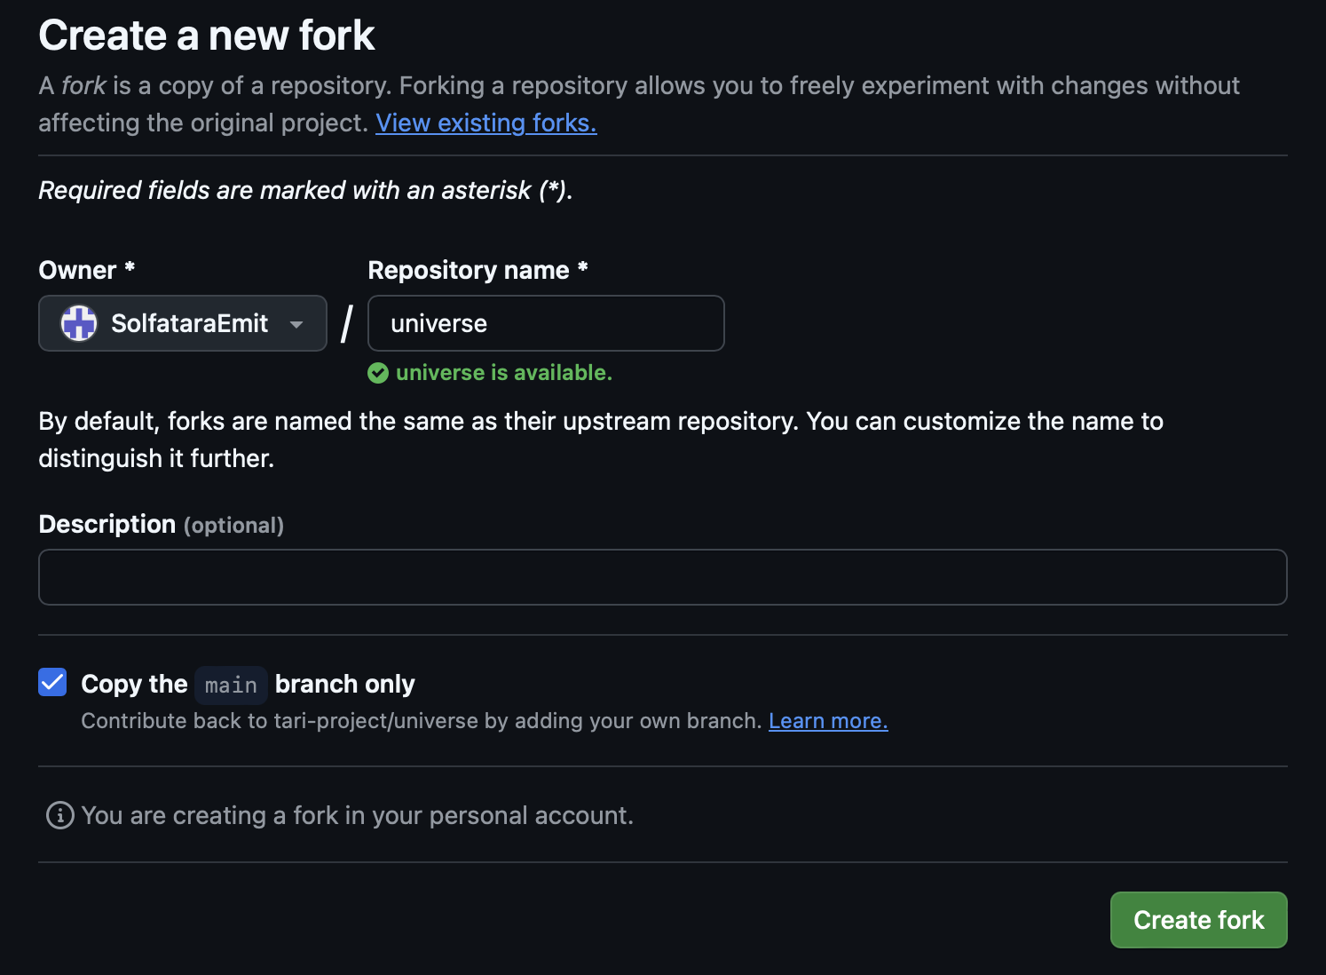Image resolution: width=1326 pixels, height=975 pixels.
Task: Click the text You are creating a fork in your personal account.
Action: (358, 815)
